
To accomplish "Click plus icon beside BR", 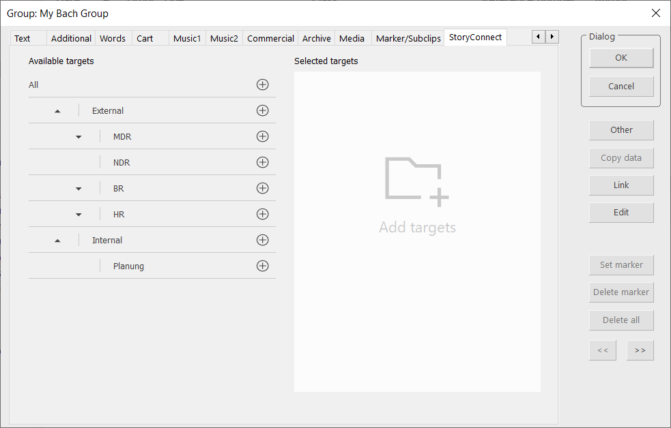I will pyautogui.click(x=262, y=188).
